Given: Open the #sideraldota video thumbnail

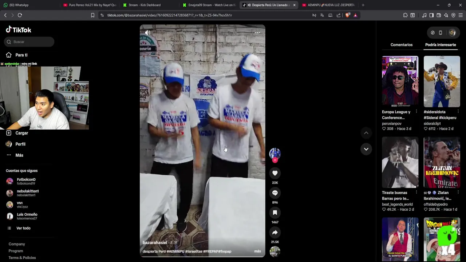Looking at the screenshot, I should (442, 82).
